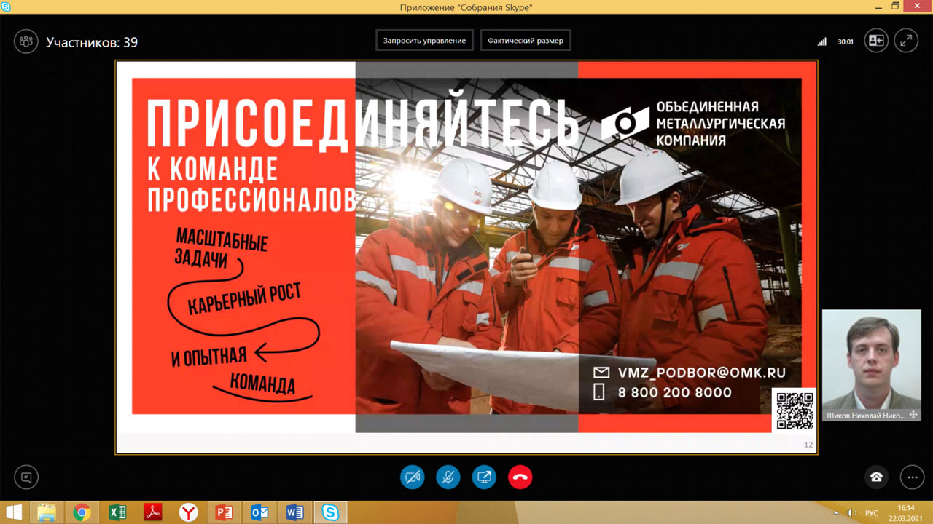Open Excel from the taskbar
The width and height of the screenshot is (933, 524).
117,512
